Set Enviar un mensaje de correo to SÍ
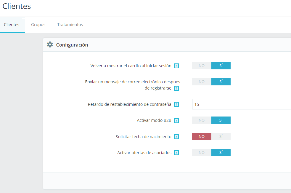This screenshot has width=291, height=193. (221, 82)
